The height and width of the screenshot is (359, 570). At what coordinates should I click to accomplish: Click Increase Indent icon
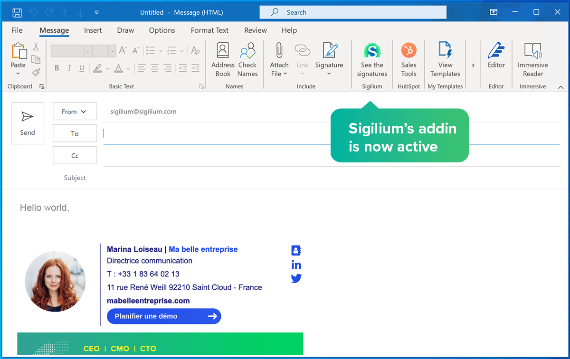pos(196,68)
